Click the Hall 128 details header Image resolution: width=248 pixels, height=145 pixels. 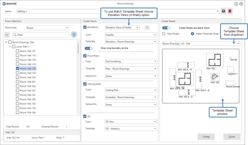pos(42,132)
